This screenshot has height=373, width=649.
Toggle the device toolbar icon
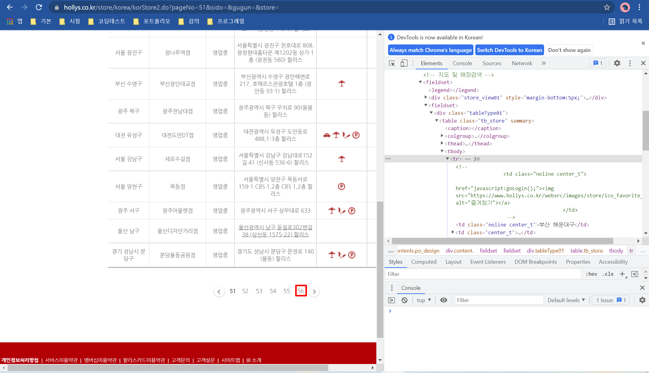coord(404,63)
